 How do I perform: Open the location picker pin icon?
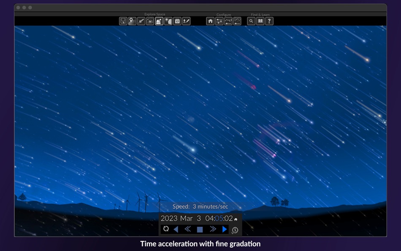click(132, 21)
